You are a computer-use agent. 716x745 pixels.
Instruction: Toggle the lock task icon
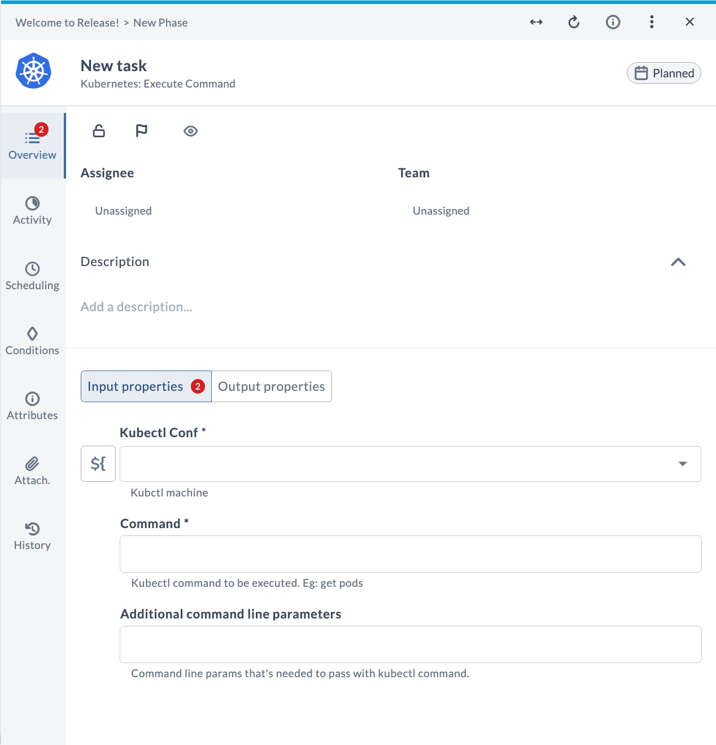pyautogui.click(x=99, y=131)
